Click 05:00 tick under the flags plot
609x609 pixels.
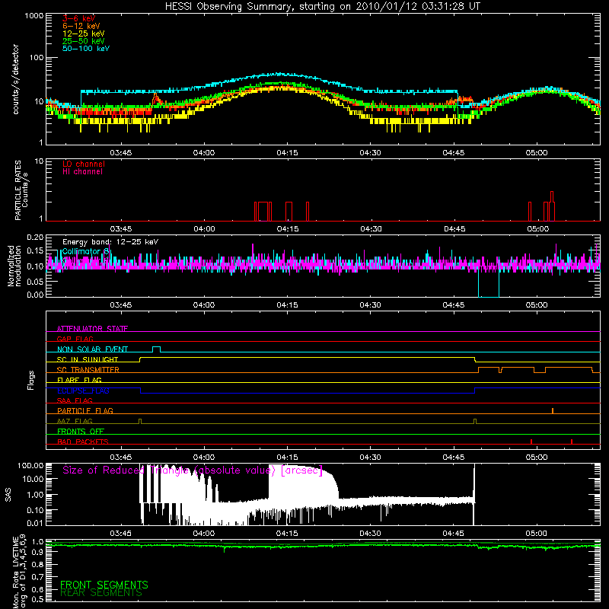[x=537, y=458]
